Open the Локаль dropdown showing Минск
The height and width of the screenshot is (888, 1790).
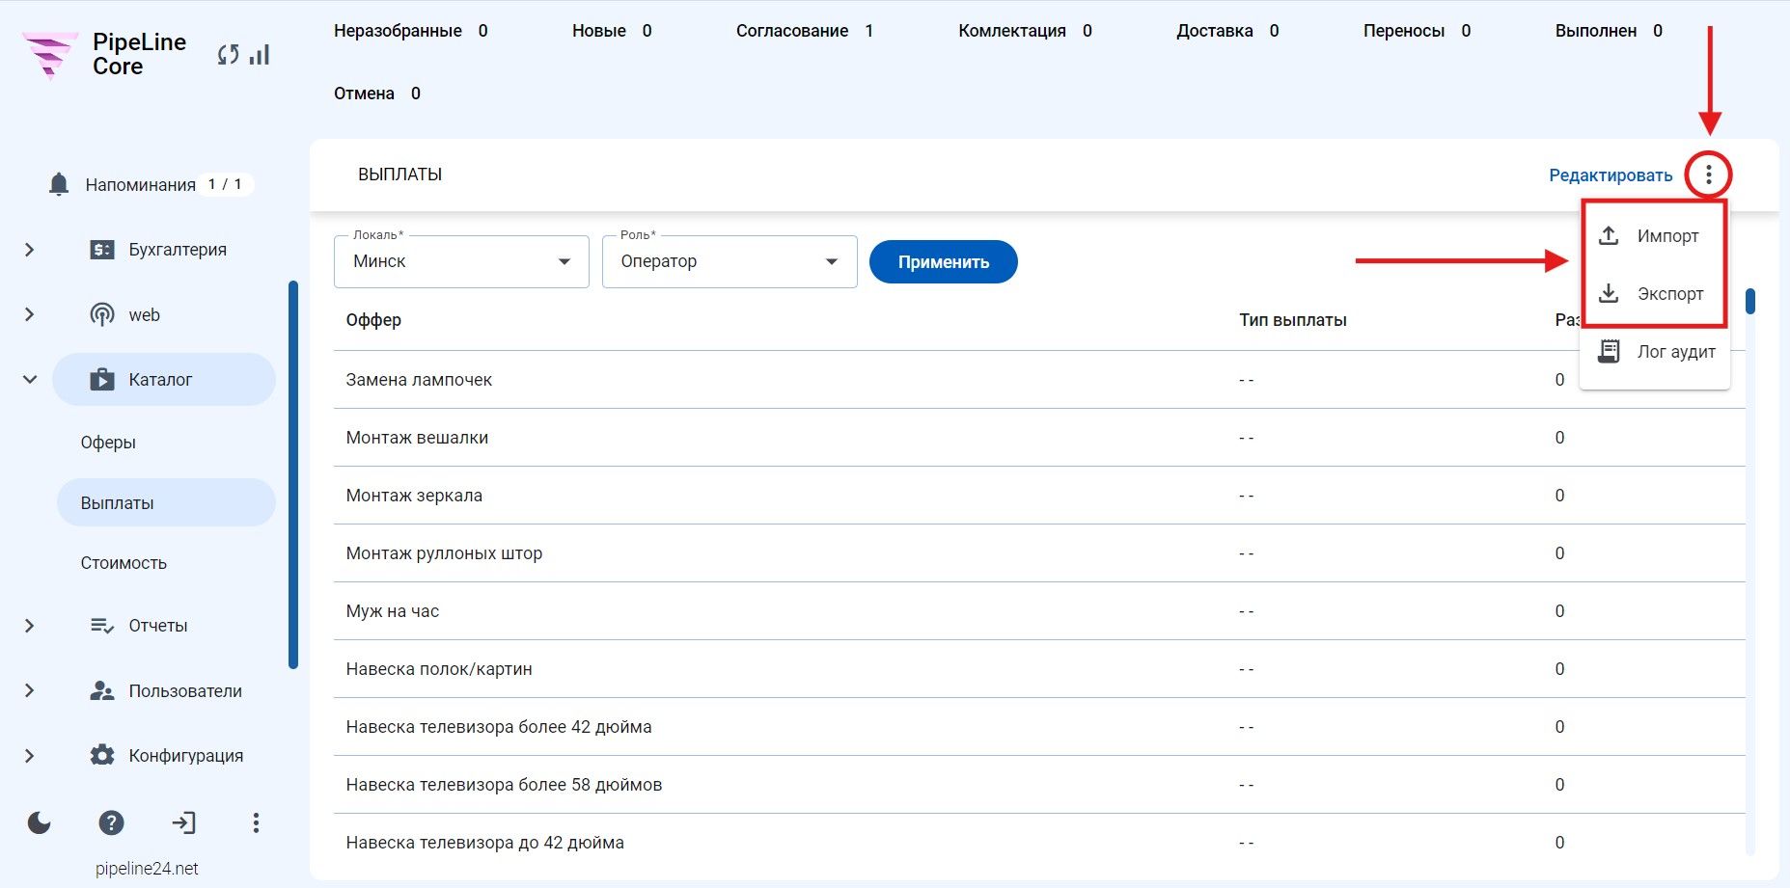461,261
